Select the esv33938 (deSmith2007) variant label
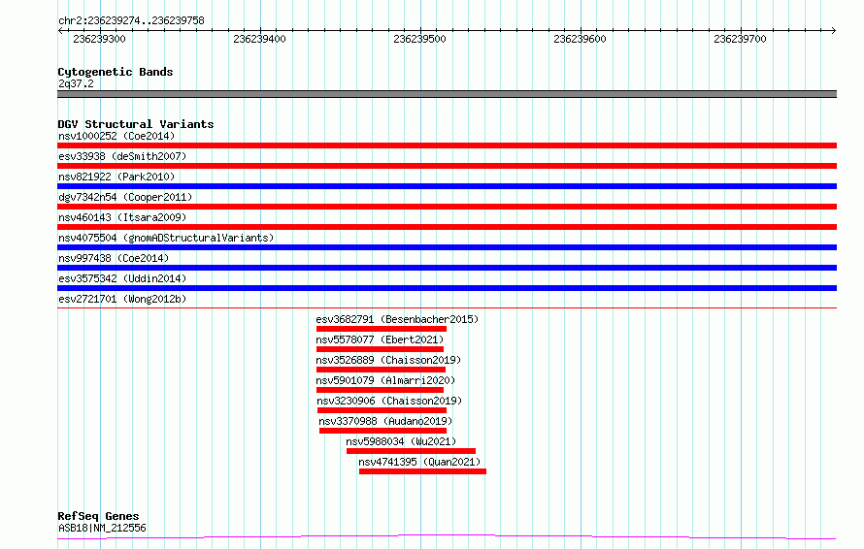This screenshot has height=549, width=864. (x=122, y=156)
